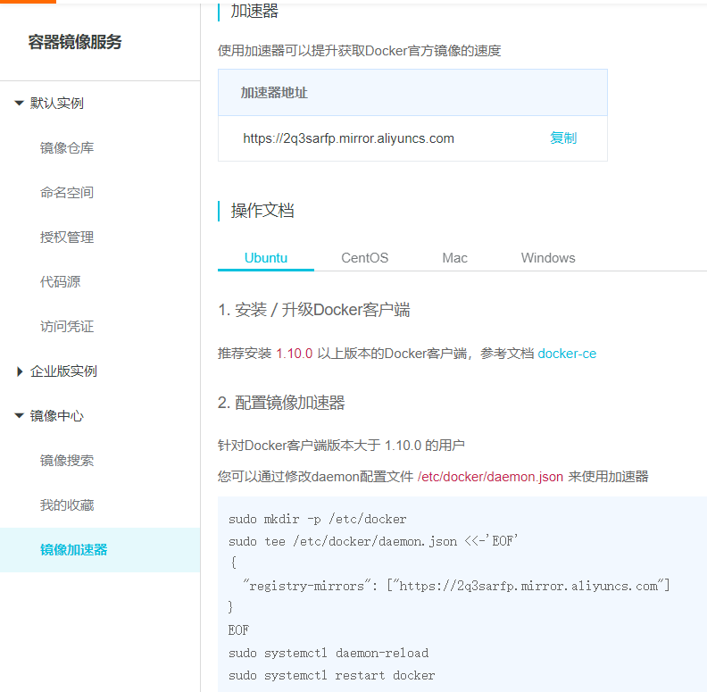This screenshot has height=692, width=707.
Task: Click the /etc/docker/daemon.json path text
Action: (x=490, y=477)
